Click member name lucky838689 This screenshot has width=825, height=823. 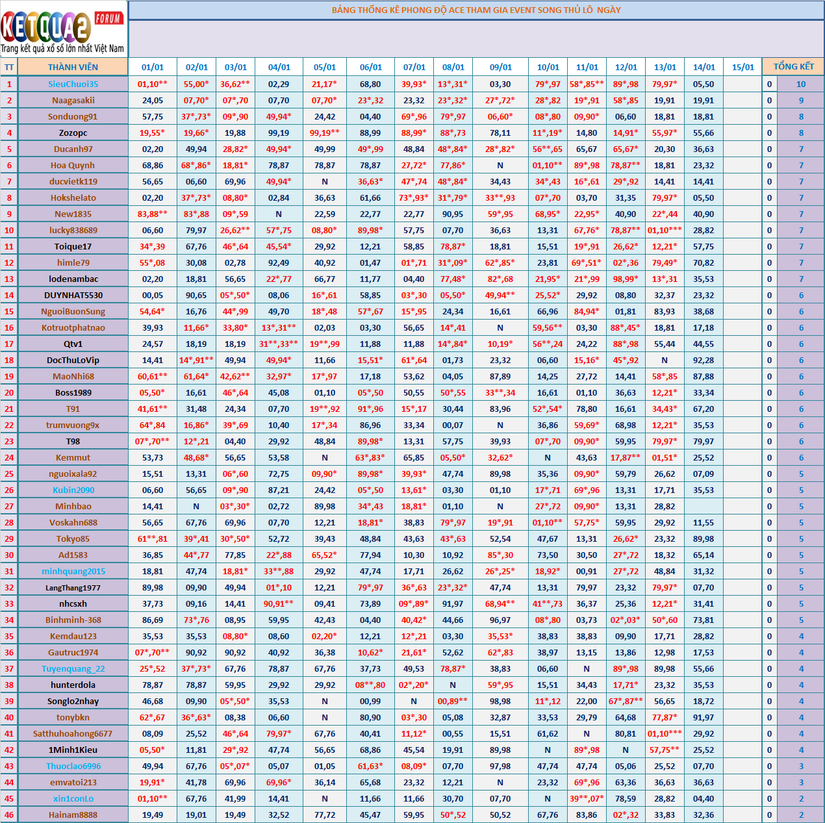[x=73, y=230]
